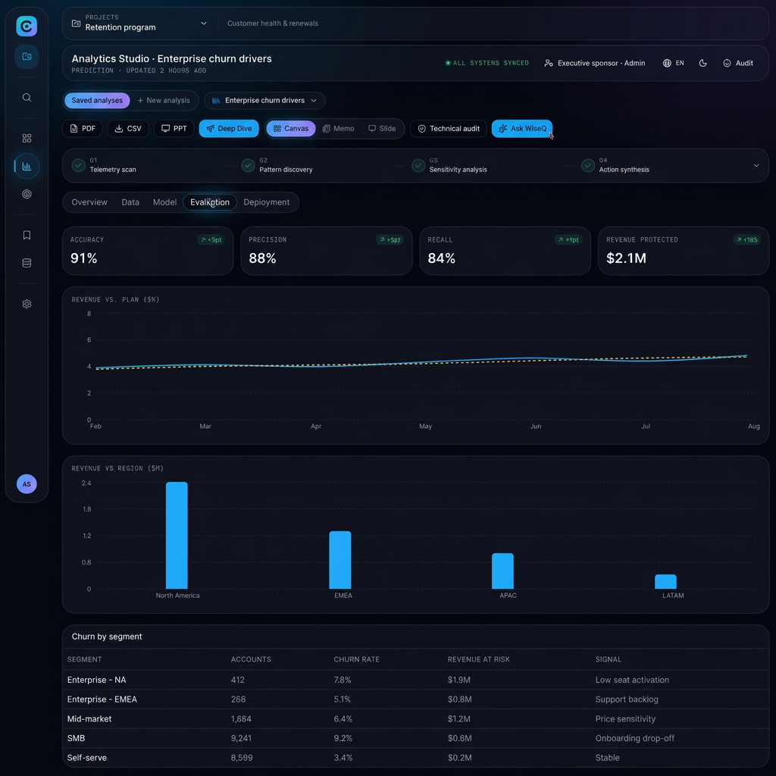Export the analysis as PDF
Screen dimensions: 776x776
point(83,129)
